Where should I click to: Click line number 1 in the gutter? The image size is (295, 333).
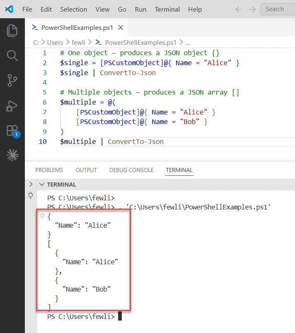tap(45, 53)
